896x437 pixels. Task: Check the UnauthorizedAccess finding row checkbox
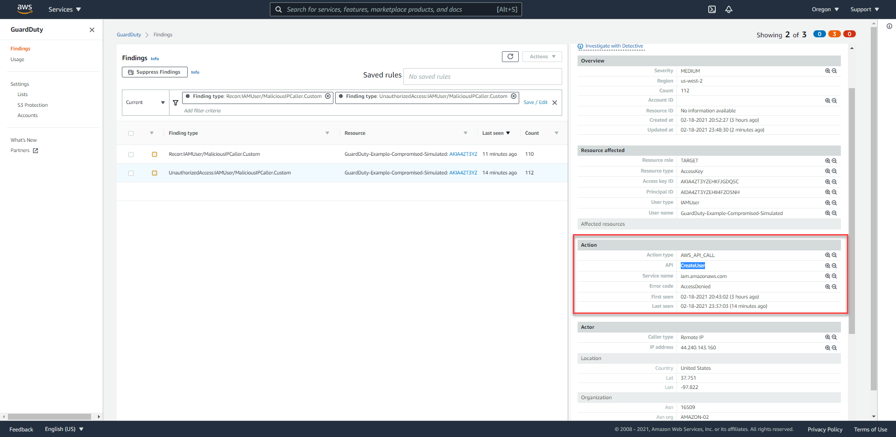pyautogui.click(x=131, y=173)
